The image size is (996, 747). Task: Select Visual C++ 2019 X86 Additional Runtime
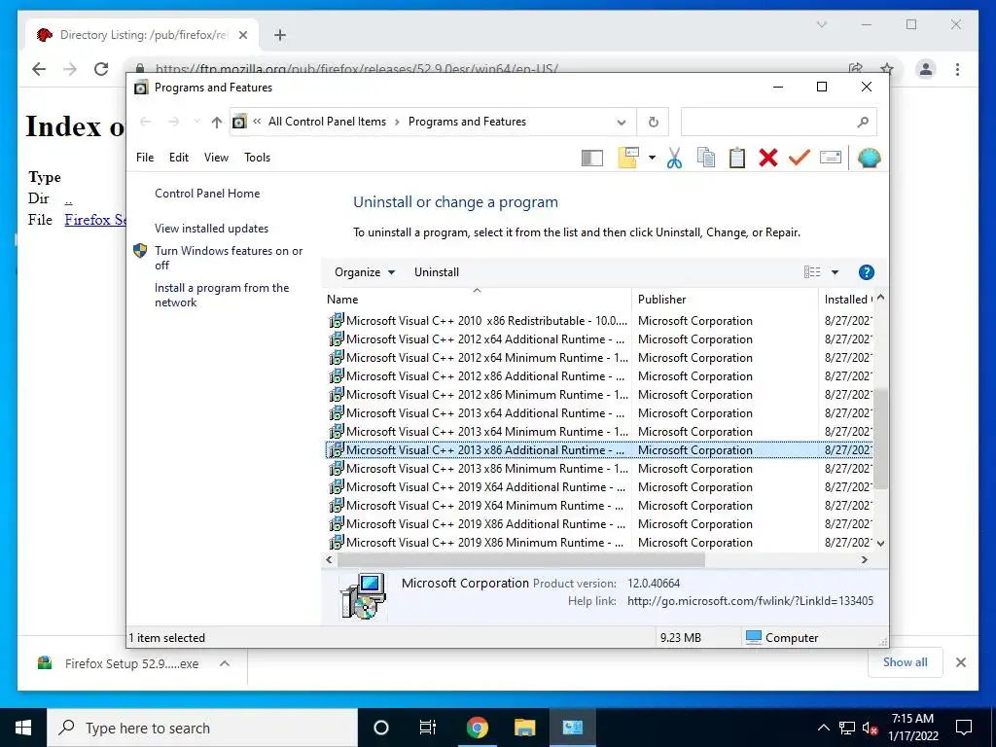click(x=599, y=524)
